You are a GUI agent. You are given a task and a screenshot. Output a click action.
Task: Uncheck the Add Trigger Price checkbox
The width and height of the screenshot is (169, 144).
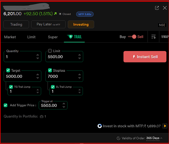pyautogui.click(x=5, y=105)
